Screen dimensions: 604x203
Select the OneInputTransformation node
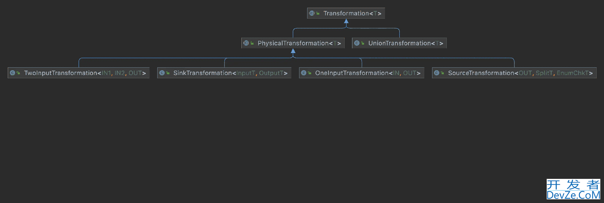(x=362, y=73)
